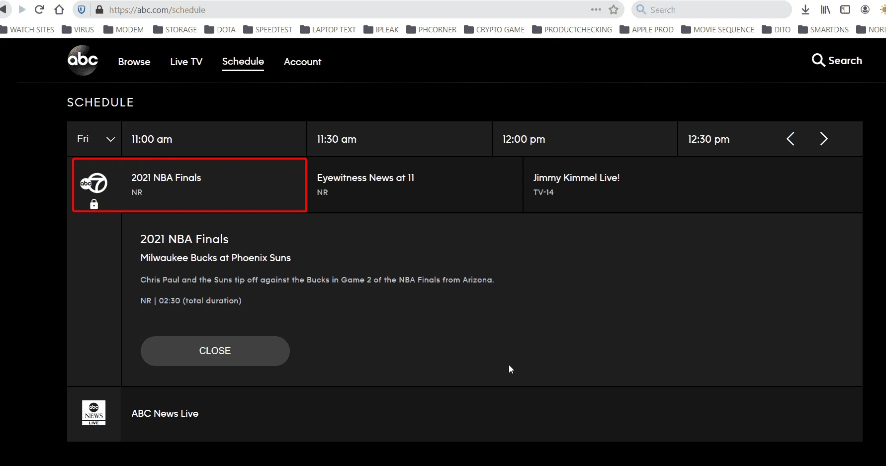Open the WATCH SITES bookmark folder

(27, 29)
